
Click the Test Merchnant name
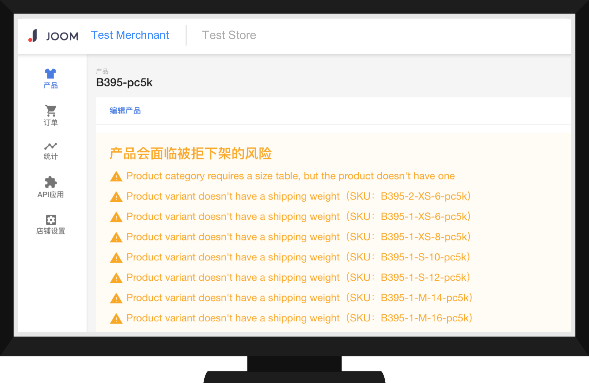(x=130, y=35)
